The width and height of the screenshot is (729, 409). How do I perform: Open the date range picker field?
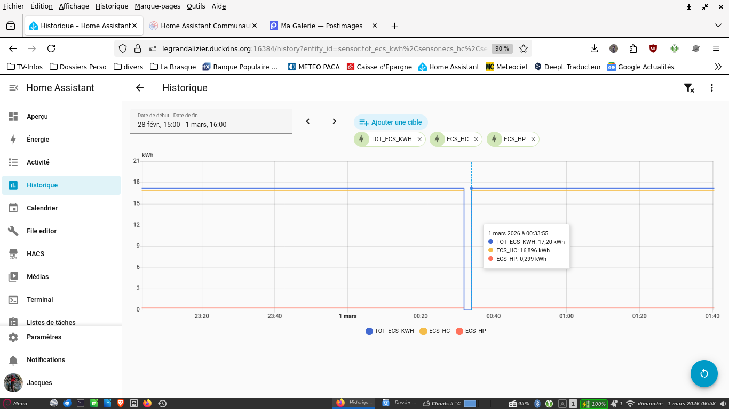coord(211,121)
